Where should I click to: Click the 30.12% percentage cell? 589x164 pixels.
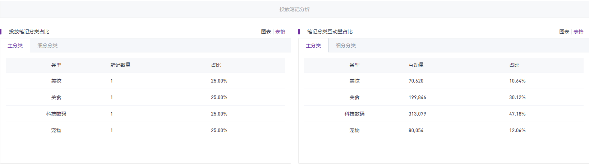pos(517,97)
